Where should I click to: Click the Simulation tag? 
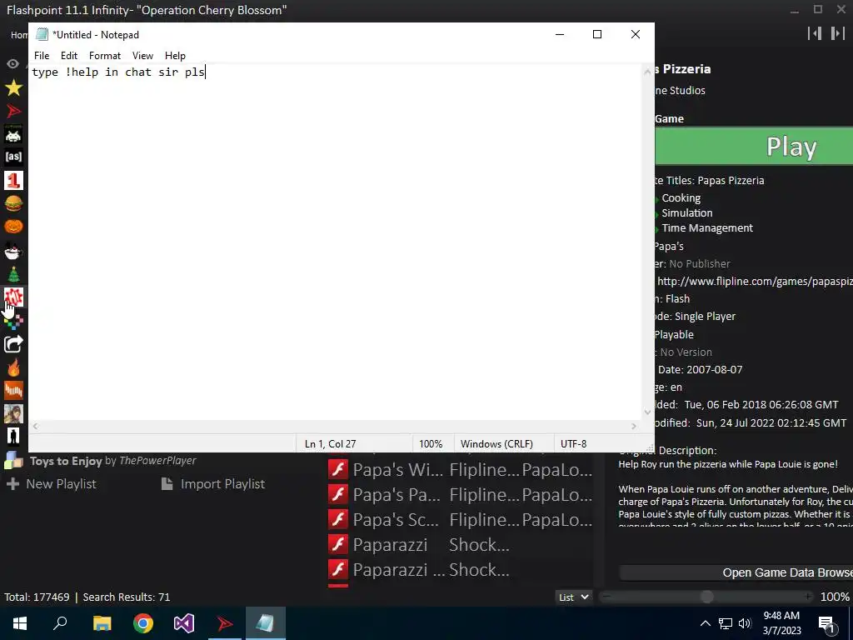point(687,212)
